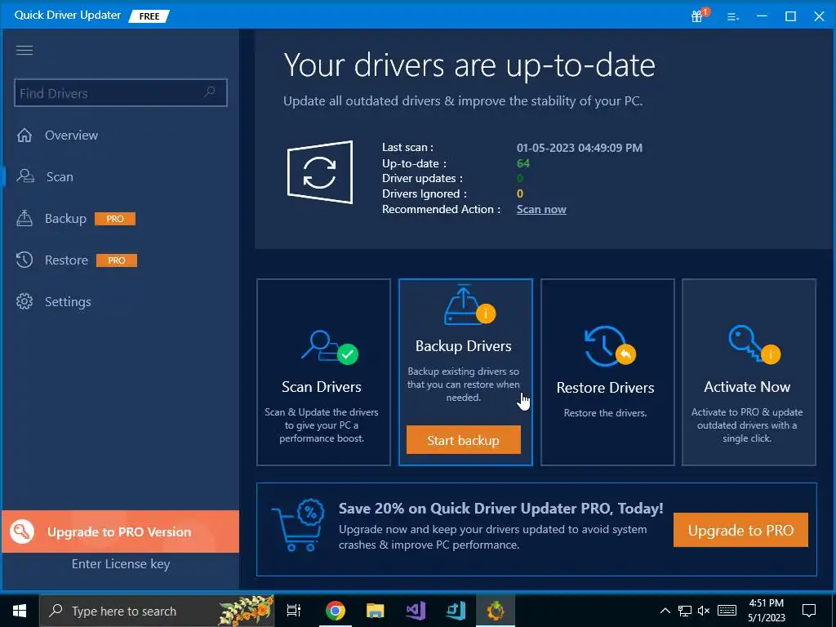Click the Upgrade to PRO button
The width and height of the screenshot is (836, 627).
tap(740, 530)
